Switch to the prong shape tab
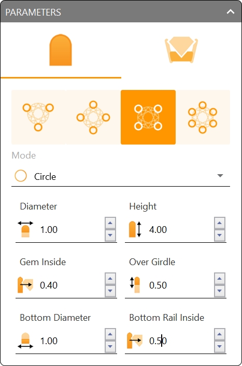This screenshot has height=366, width=242. [61, 50]
